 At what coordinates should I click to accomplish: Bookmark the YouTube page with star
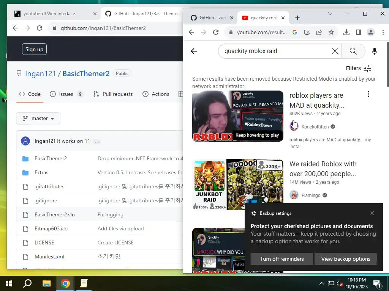pyautogui.click(x=331, y=32)
